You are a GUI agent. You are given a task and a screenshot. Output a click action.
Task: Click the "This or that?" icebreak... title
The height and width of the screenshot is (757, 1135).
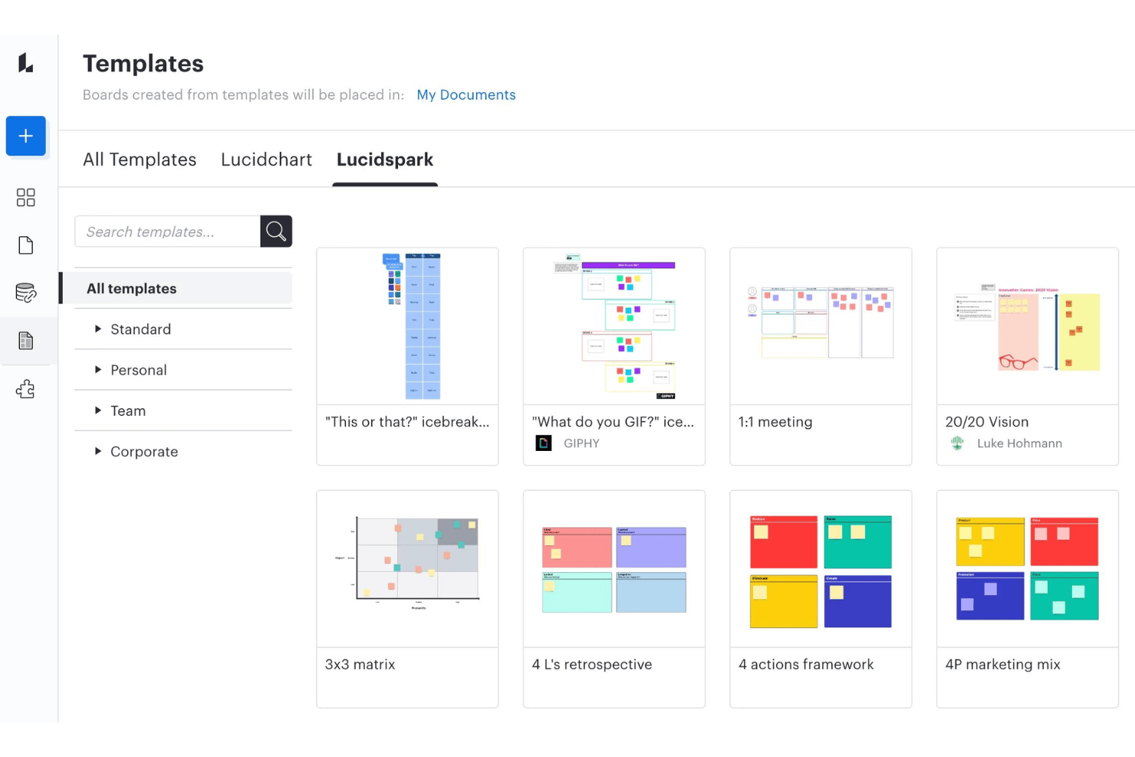[x=407, y=422]
